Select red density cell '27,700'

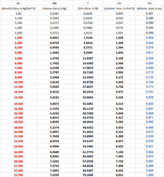tap(18, 175)
